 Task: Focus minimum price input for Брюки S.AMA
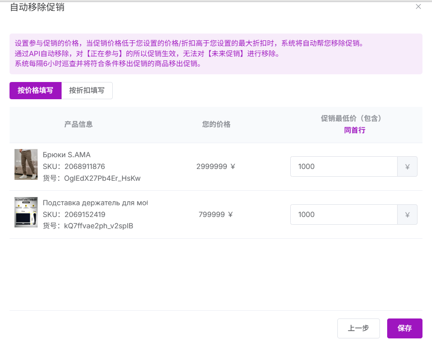[343, 166]
